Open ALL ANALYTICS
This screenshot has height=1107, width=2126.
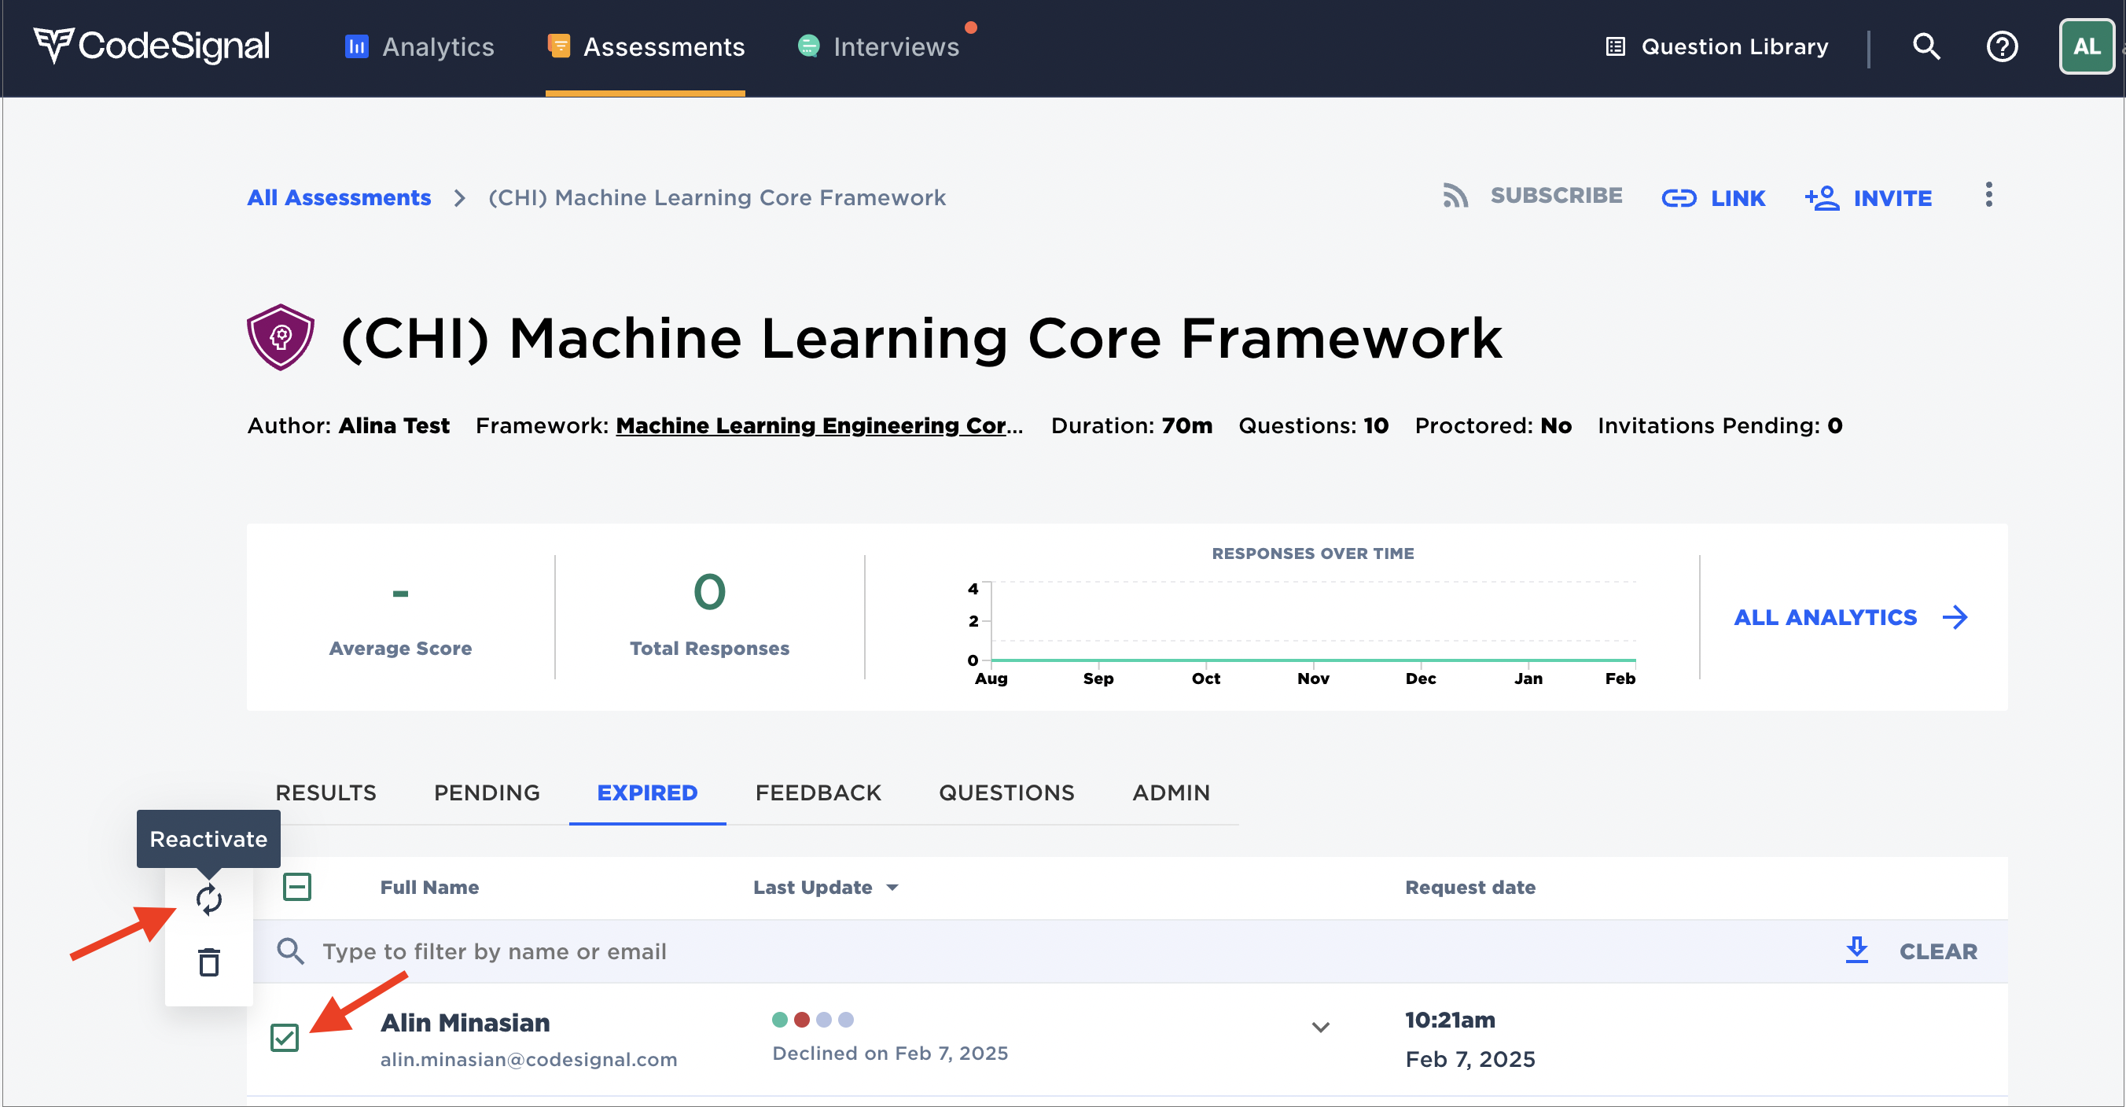[1852, 617]
